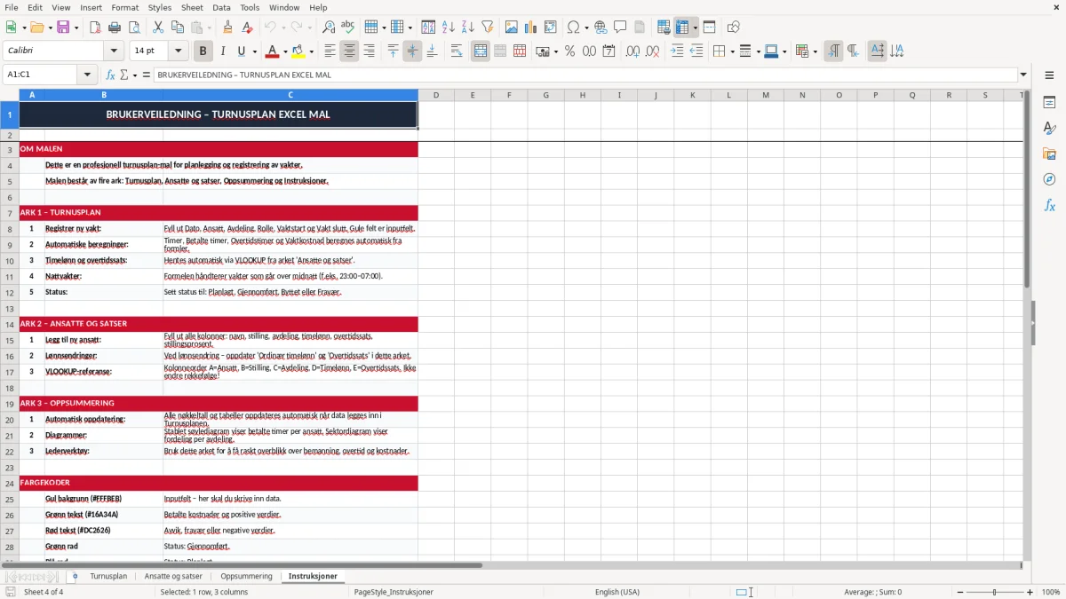Expand font color dropdown arrow
The image size is (1066, 599).
[285, 51]
